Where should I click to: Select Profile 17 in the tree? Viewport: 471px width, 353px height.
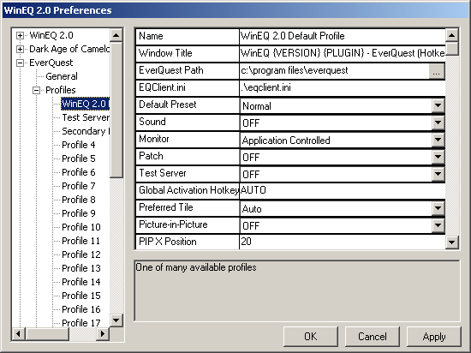81,323
